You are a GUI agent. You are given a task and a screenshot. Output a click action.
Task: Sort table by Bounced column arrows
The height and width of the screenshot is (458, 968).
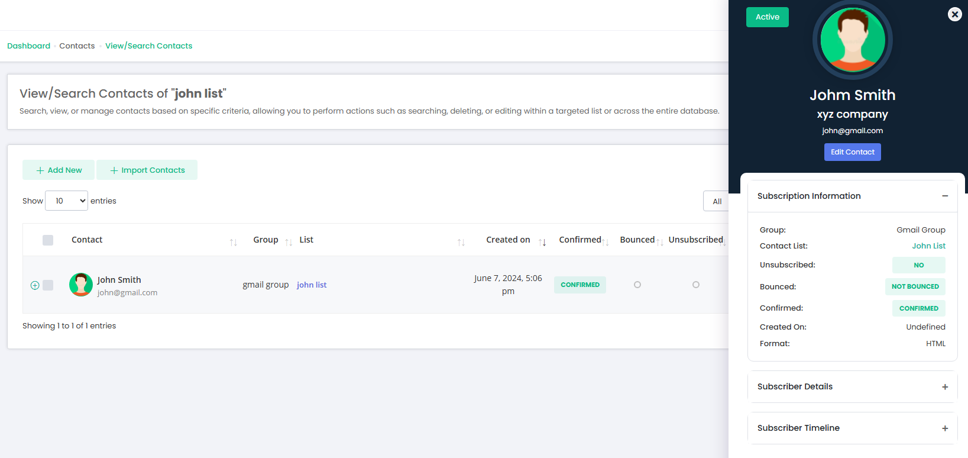click(x=660, y=242)
